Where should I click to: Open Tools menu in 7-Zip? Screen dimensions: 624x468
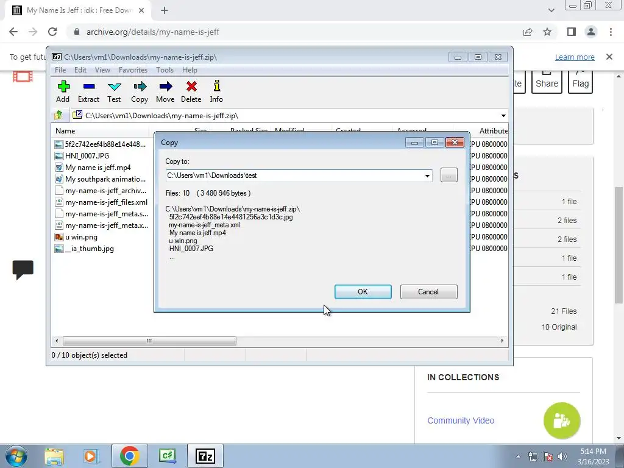point(165,70)
